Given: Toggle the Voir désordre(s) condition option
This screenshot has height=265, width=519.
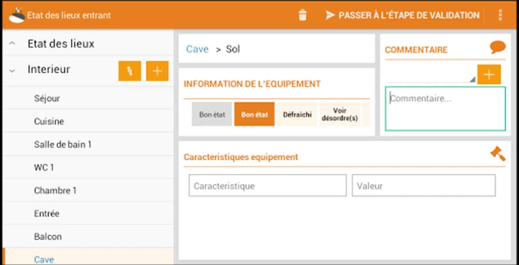Looking at the screenshot, I should tap(340, 114).
